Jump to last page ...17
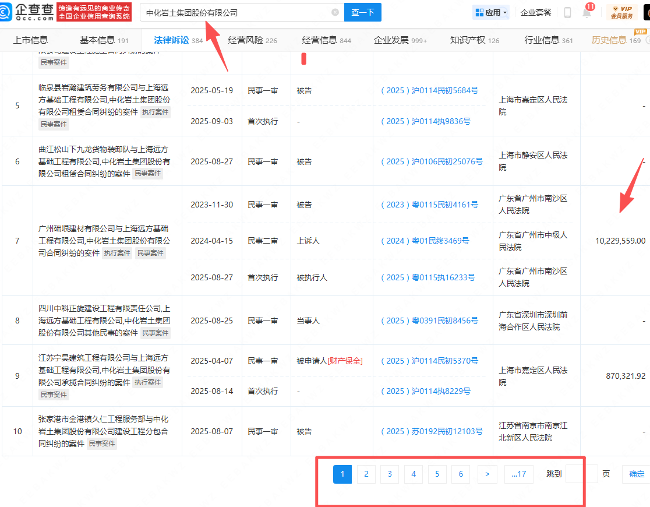The image size is (650, 507). (x=518, y=474)
